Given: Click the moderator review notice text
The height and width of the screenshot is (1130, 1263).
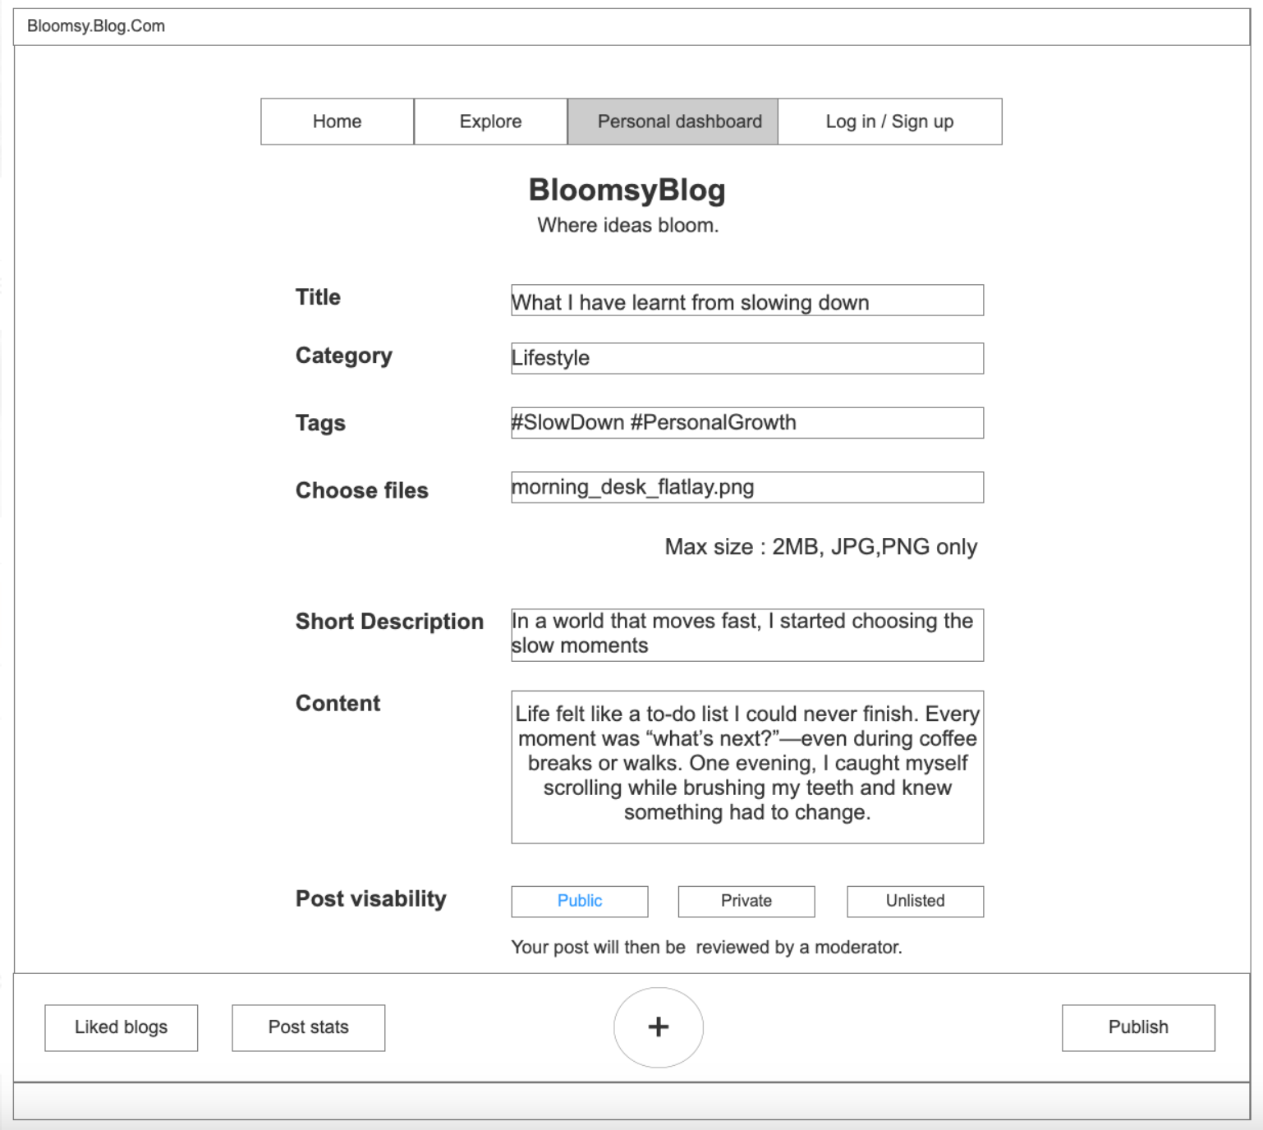Looking at the screenshot, I should [706, 947].
